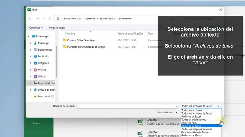Select Documentos icon in sidebar
This screenshot has width=245, height=137.
pos(35,50)
